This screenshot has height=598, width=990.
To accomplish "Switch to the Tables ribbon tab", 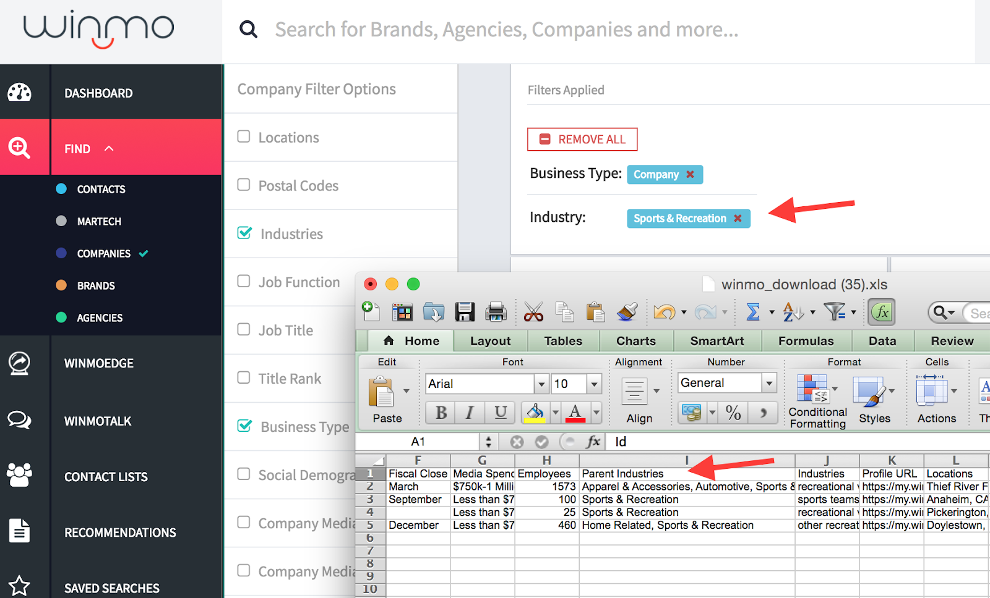I will (x=563, y=341).
